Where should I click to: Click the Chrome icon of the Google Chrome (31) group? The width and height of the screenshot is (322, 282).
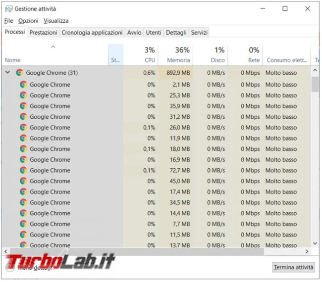(20, 73)
